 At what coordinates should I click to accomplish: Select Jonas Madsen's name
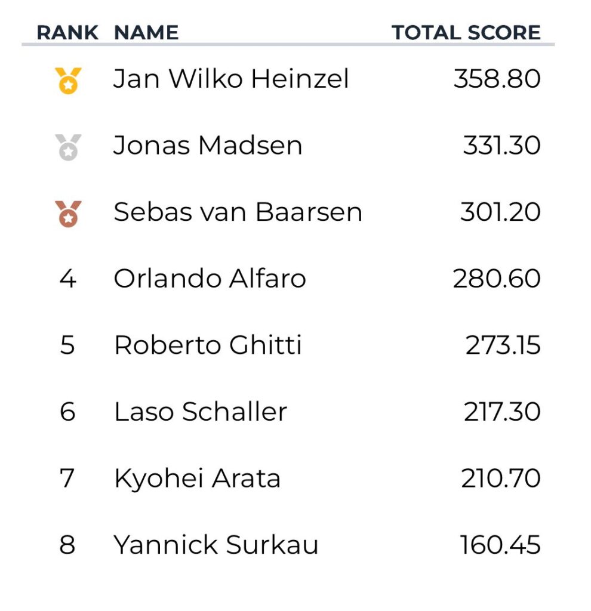[208, 146]
